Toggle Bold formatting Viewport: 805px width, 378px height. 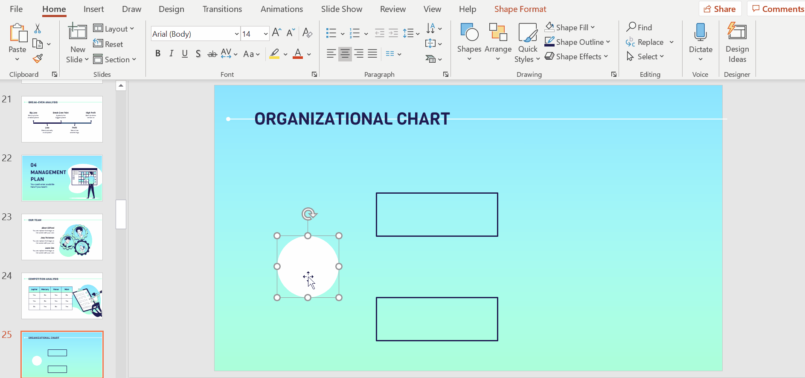(x=158, y=54)
